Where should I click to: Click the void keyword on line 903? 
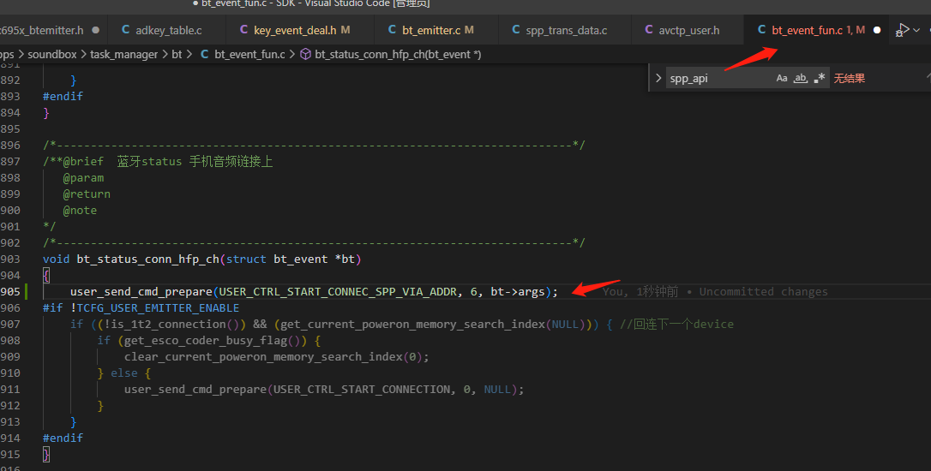pyautogui.click(x=57, y=259)
